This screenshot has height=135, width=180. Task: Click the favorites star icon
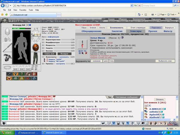[x=2, y=14]
